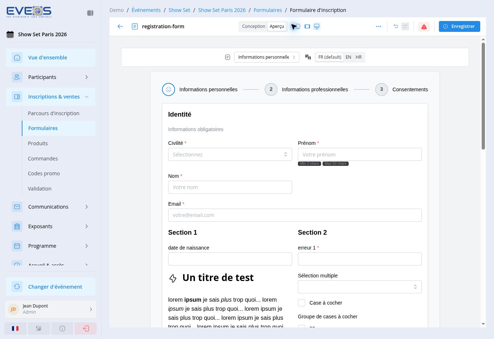Click the Enregistrer button
This screenshot has height=339, width=494.
point(460,26)
